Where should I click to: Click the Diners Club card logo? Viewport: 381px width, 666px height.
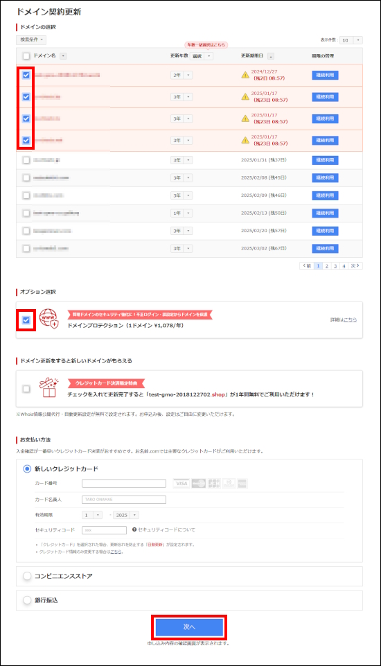pyautogui.click(x=229, y=483)
